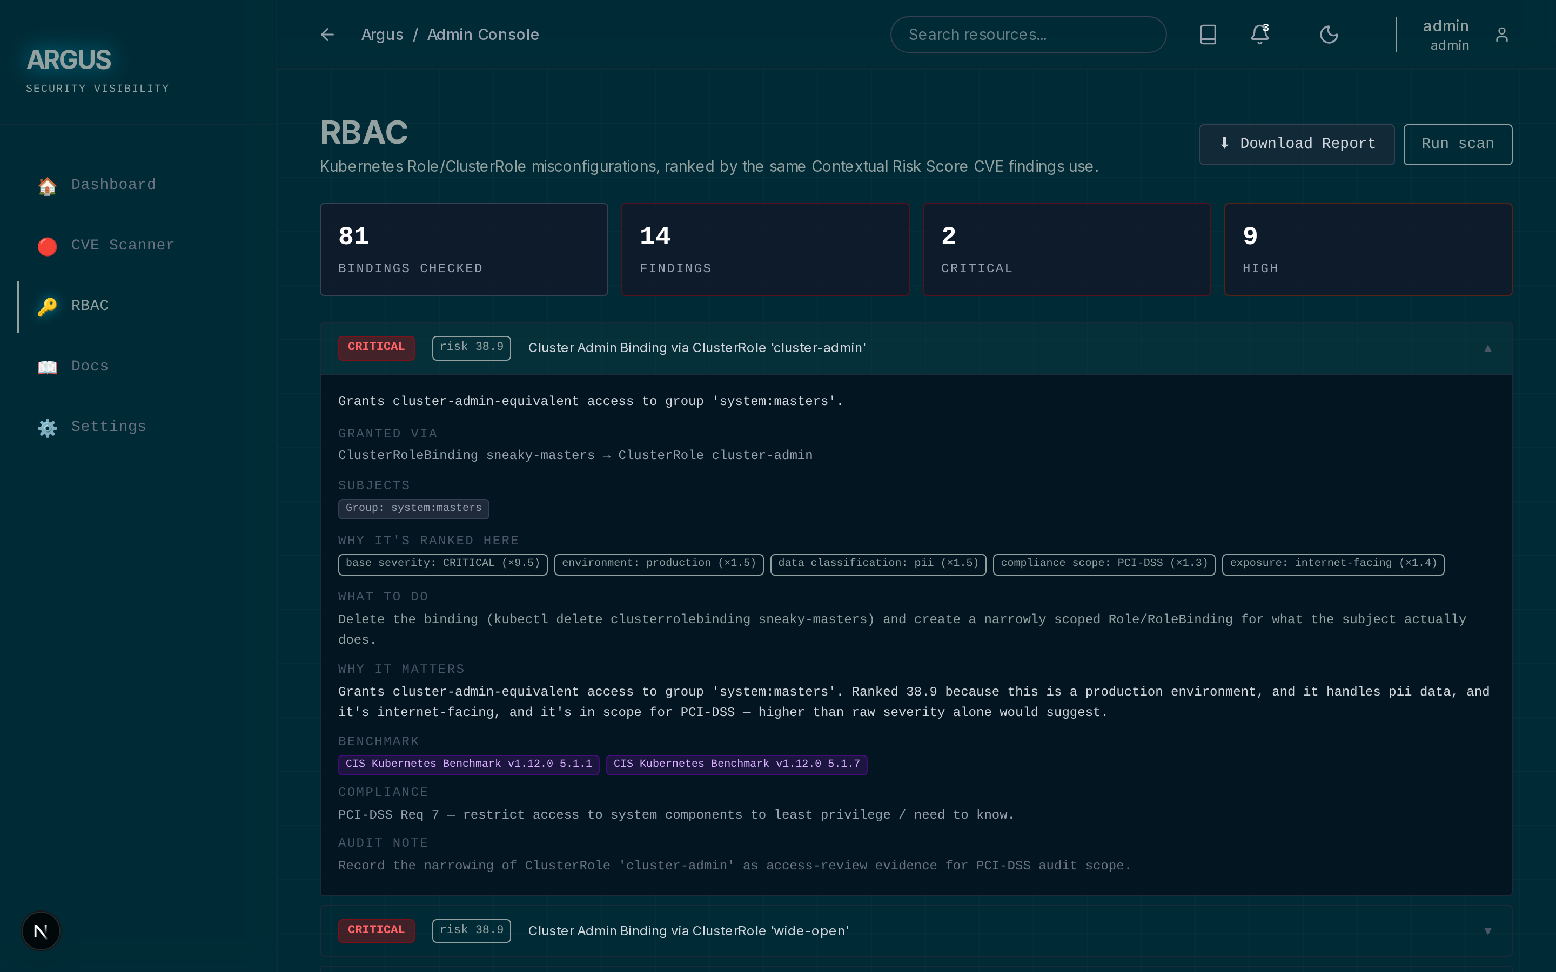The width and height of the screenshot is (1556, 972).
Task: Toggle dark mode moon icon
Action: click(1329, 35)
